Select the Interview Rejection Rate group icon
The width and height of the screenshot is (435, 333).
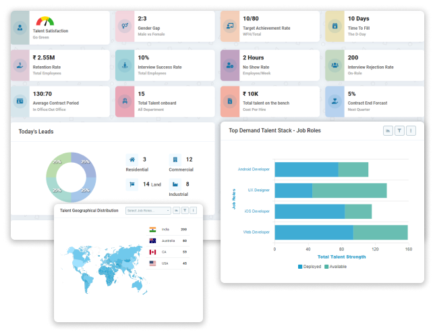[335, 65]
